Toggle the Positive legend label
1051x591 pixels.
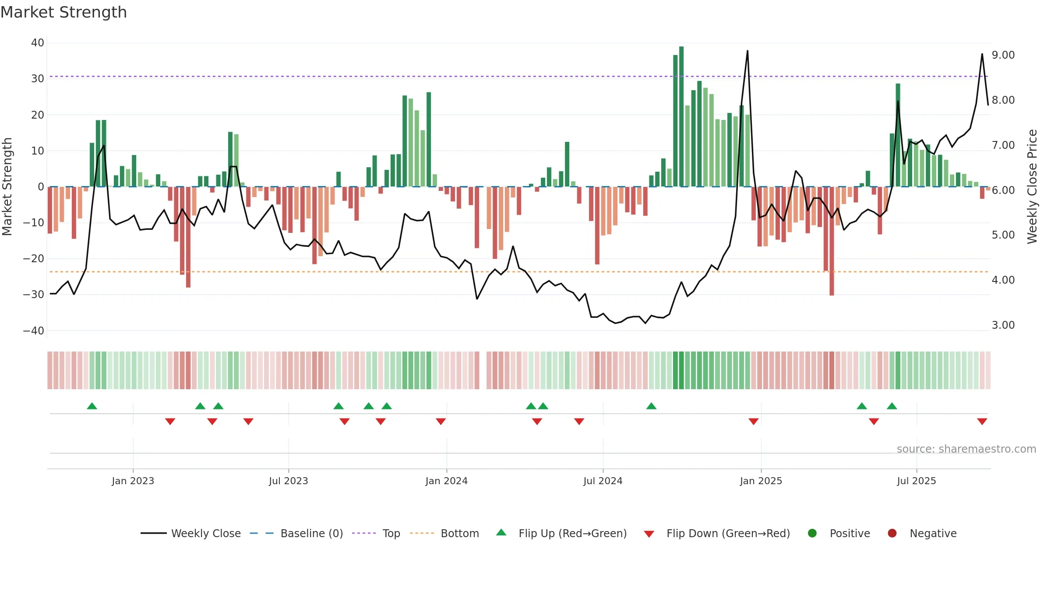850,533
